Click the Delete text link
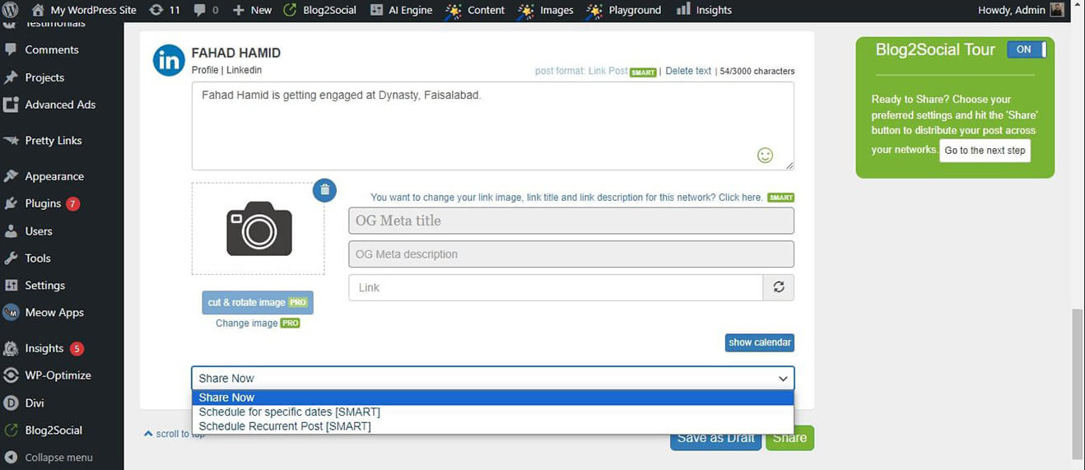Viewport: 1085px width, 470px height. [x=688, y=71]
